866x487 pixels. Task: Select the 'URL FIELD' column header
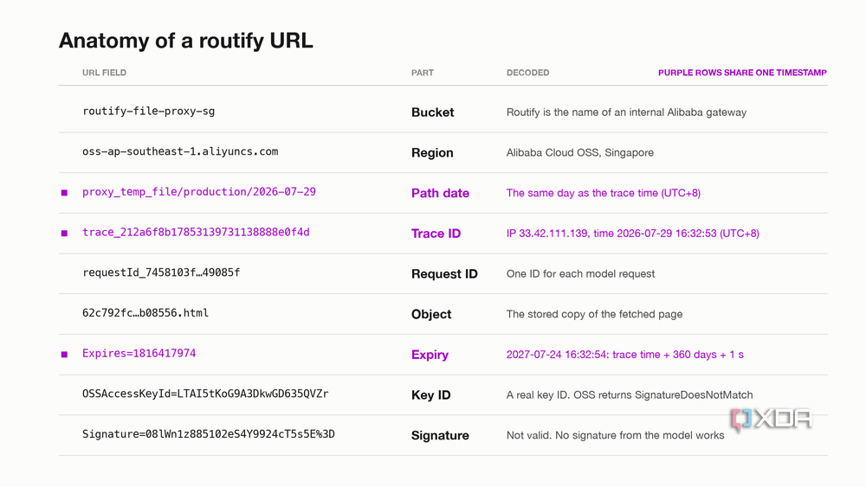(x=105, y=73)
